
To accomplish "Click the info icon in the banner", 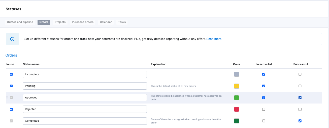I will [x=12, y=39].
